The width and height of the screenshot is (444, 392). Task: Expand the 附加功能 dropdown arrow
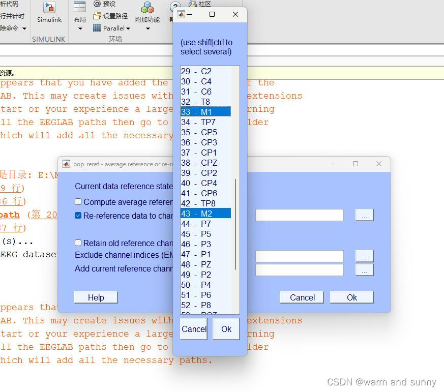(x=148, y=28)
